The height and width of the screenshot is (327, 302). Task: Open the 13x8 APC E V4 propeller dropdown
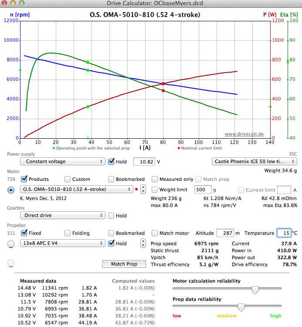tap(62, 243)
